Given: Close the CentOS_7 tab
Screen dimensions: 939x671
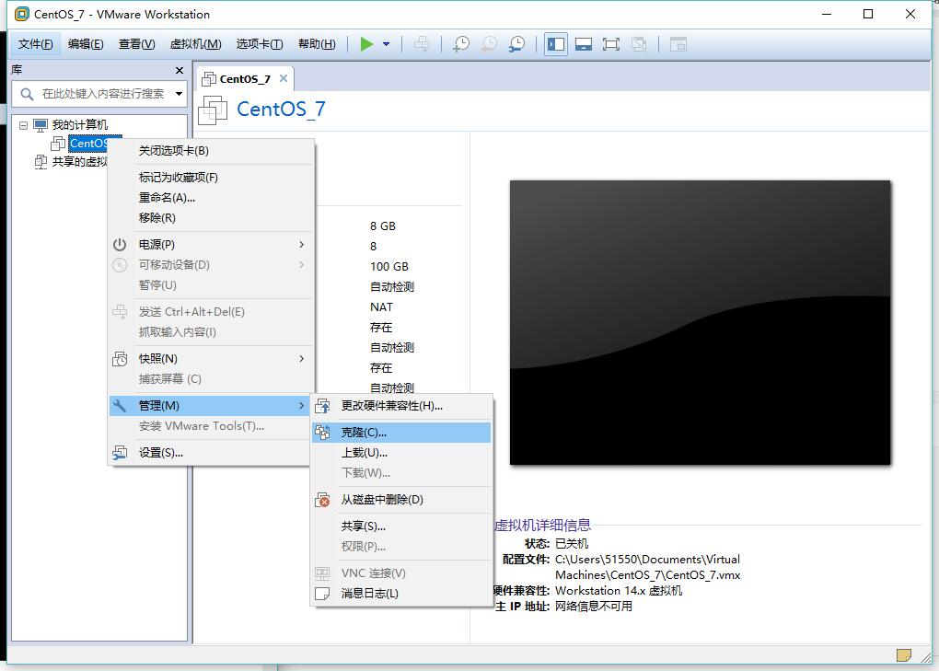Looking at the screenshot, I should point(284,78).
